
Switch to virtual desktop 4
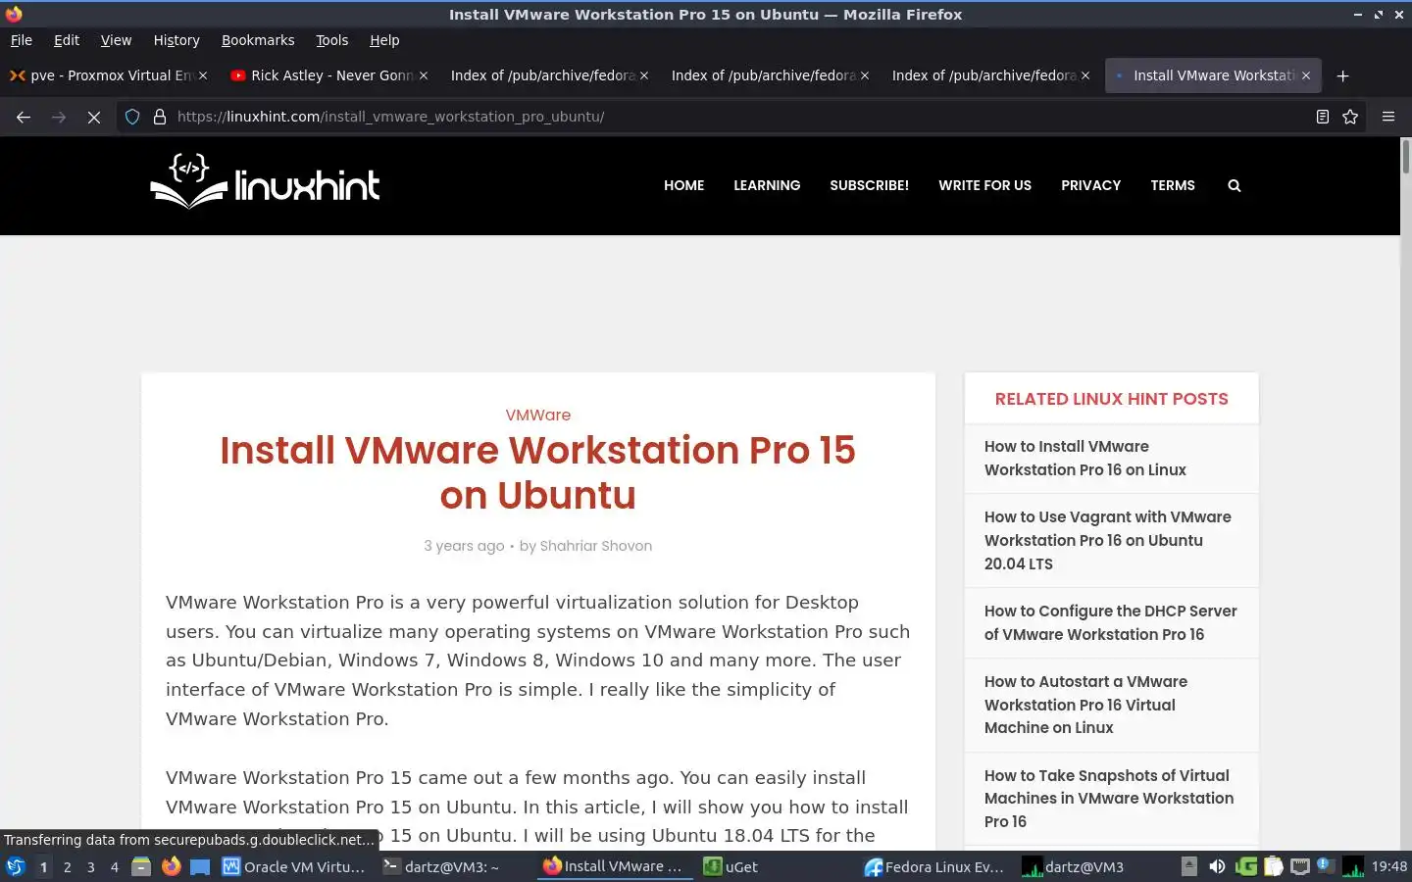[115, 866]
